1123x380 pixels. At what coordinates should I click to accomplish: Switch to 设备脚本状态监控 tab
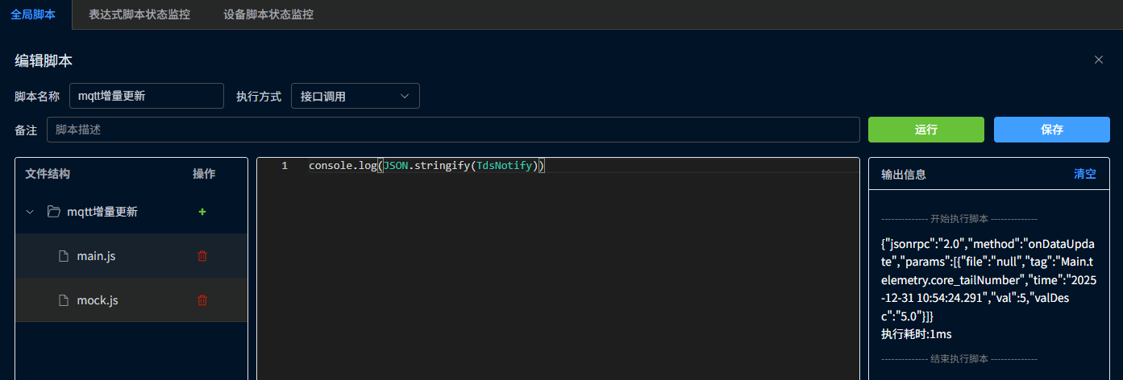click(x=268, y=14)
